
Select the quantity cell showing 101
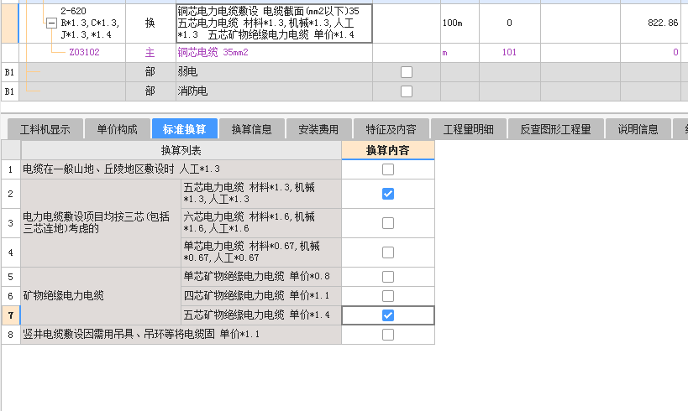click(508, 53)
